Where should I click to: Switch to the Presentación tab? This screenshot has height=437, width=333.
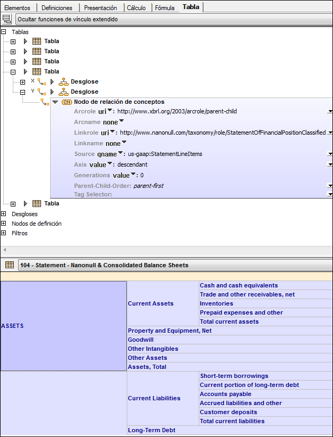click(101, 7)
